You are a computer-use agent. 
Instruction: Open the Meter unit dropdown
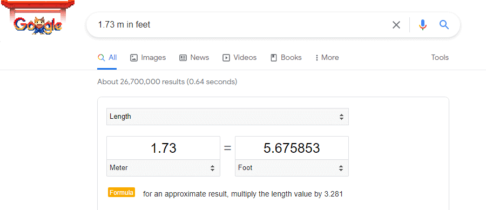tap(163, 168)
